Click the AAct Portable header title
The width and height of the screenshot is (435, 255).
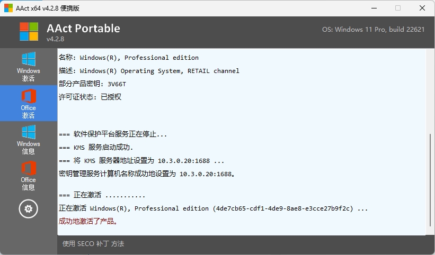click(x=83, y=28)
